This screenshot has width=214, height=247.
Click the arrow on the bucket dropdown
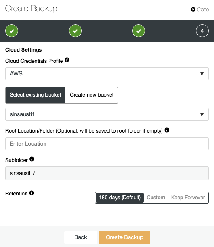tap(202, 114)
